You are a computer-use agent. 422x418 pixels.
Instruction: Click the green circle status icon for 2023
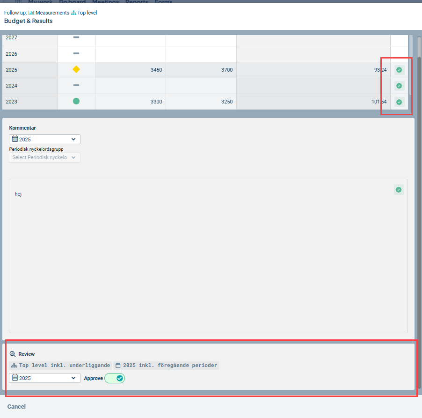pyautogui.click(x=76, y=101)
